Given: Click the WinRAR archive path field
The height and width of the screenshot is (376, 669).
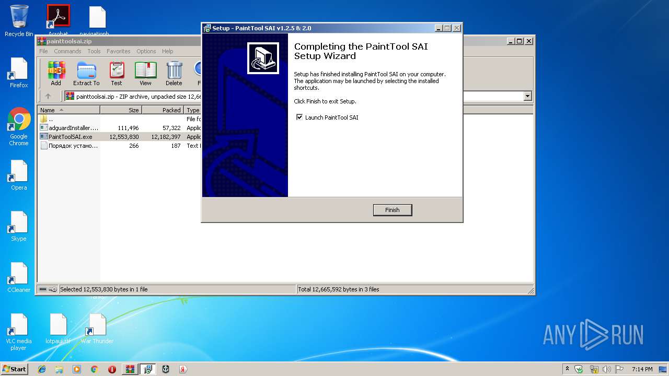Looking at the screenshot, I should pyautogui.click(x=293, y=96).
